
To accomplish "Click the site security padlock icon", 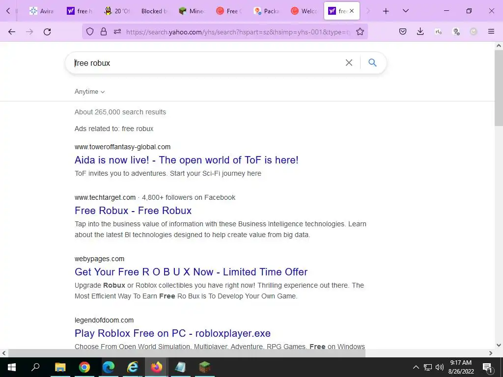I will [x=104, y=32].
